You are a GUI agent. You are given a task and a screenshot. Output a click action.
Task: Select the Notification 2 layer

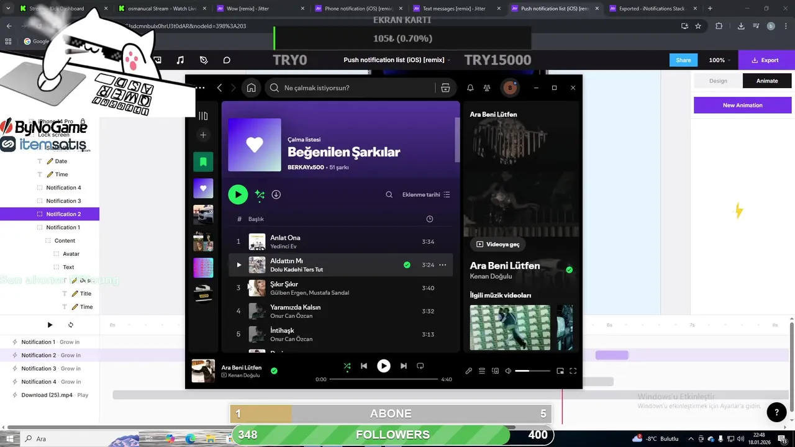click(x=50, y=214)
